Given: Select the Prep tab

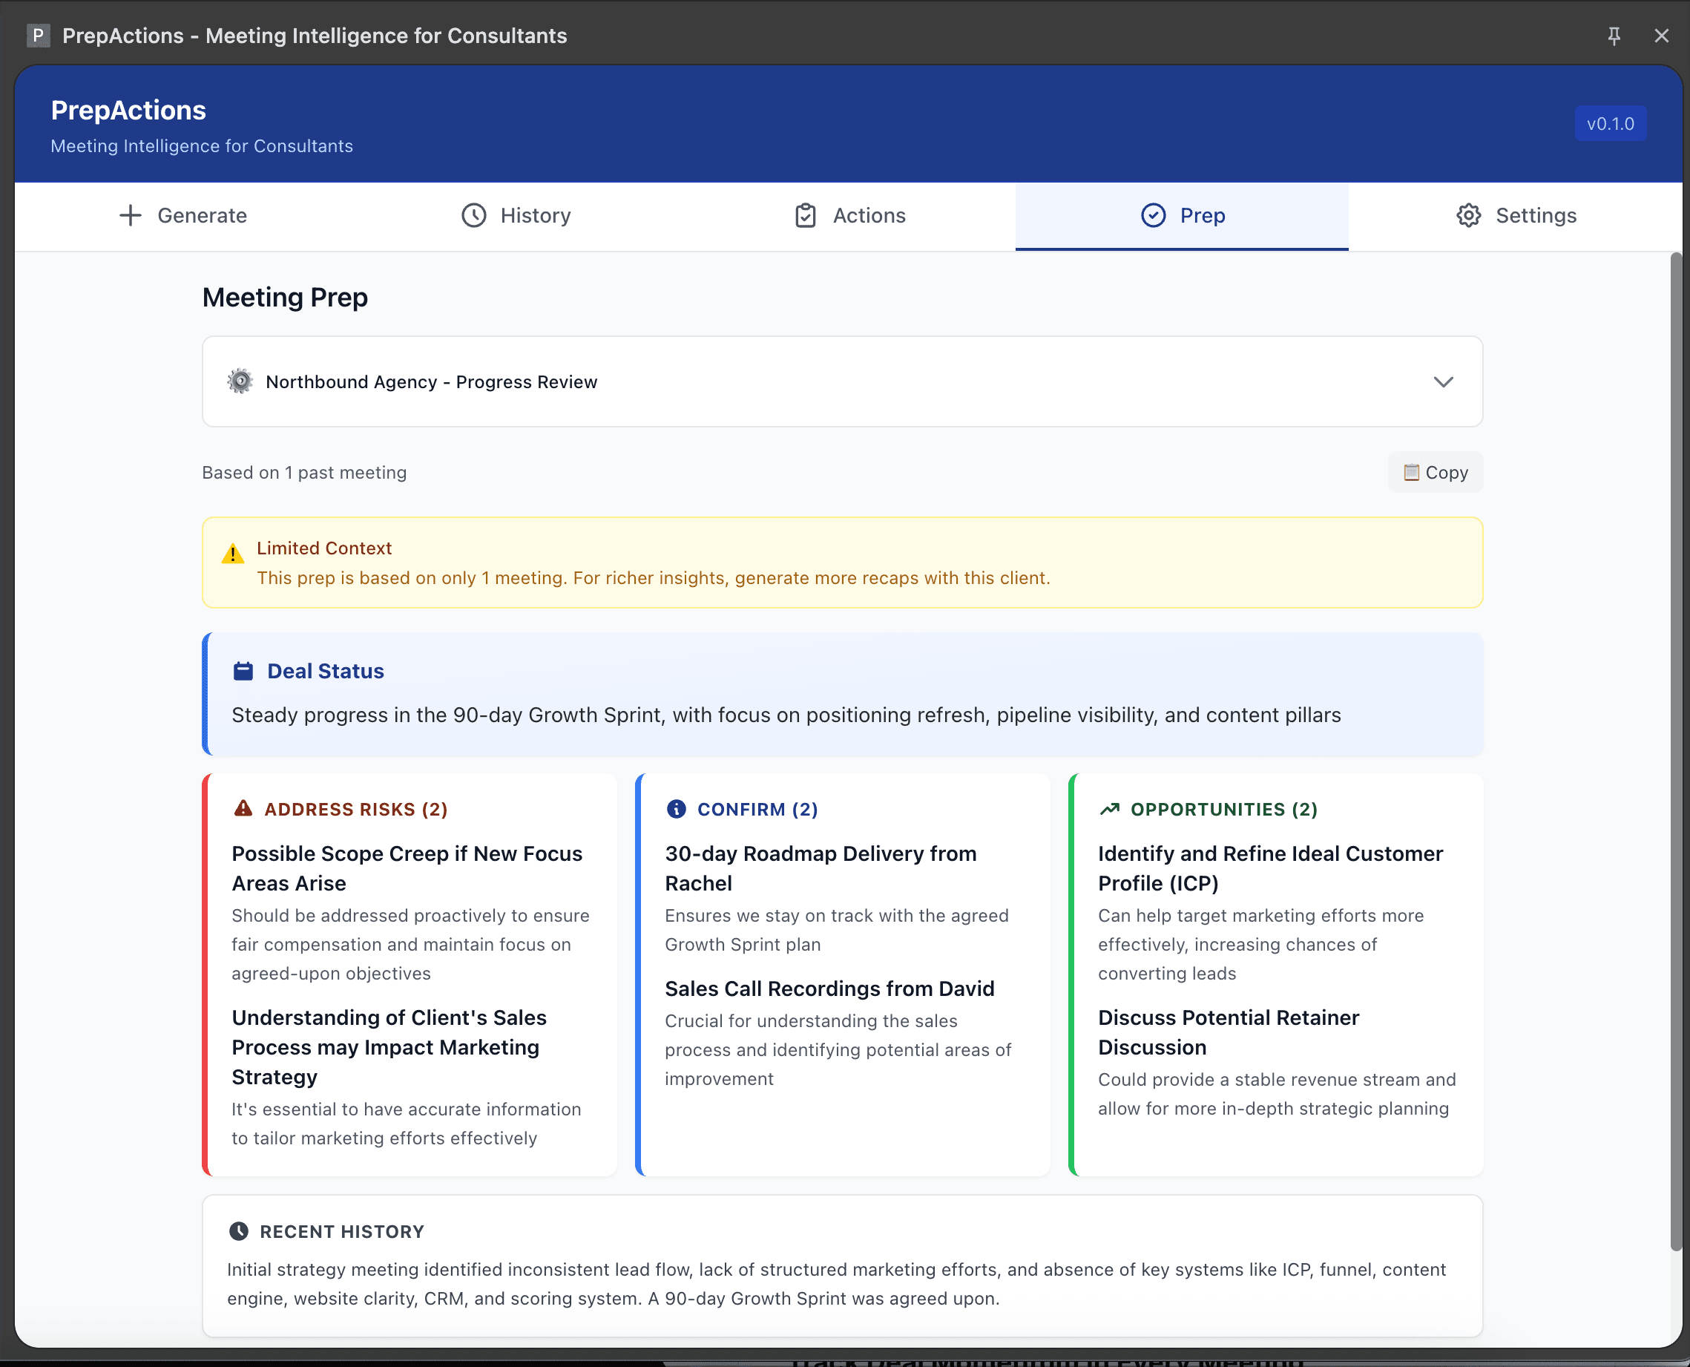Looking at the screenshot, I should (1201, 215).
